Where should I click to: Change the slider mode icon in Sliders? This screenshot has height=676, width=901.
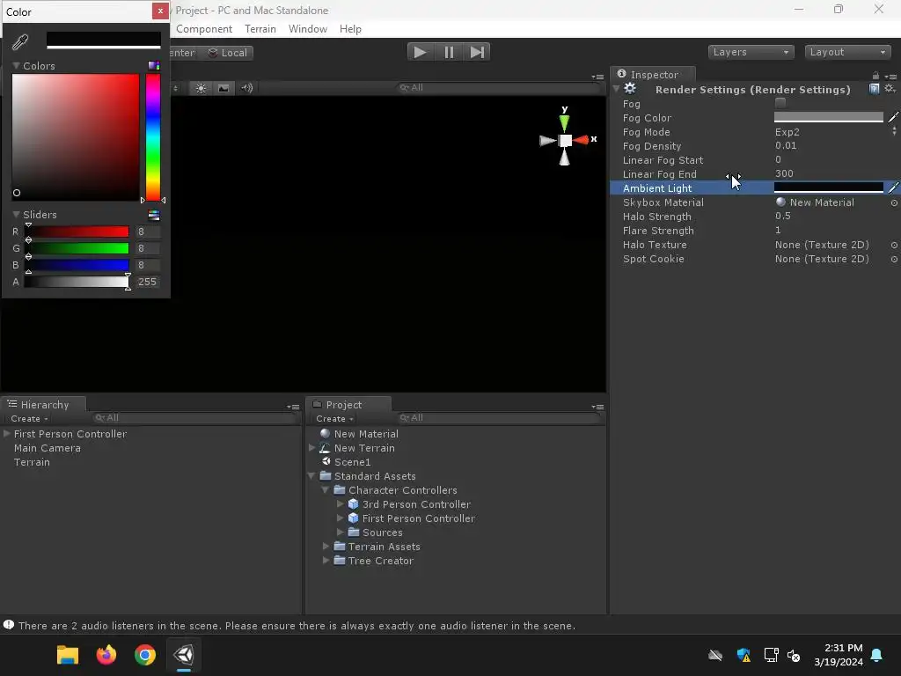[153, 215]
